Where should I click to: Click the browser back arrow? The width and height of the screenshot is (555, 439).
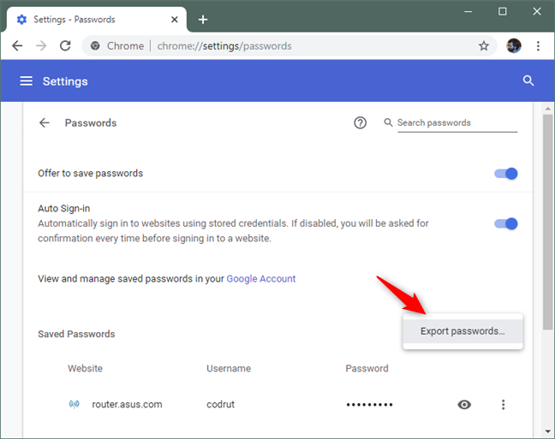tap(18, 46)
